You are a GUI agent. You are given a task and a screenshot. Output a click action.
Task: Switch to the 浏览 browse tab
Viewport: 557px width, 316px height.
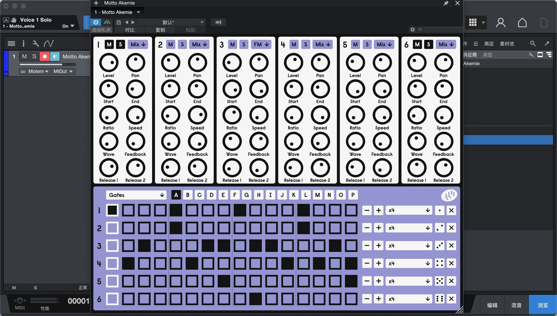pos(542,305)
